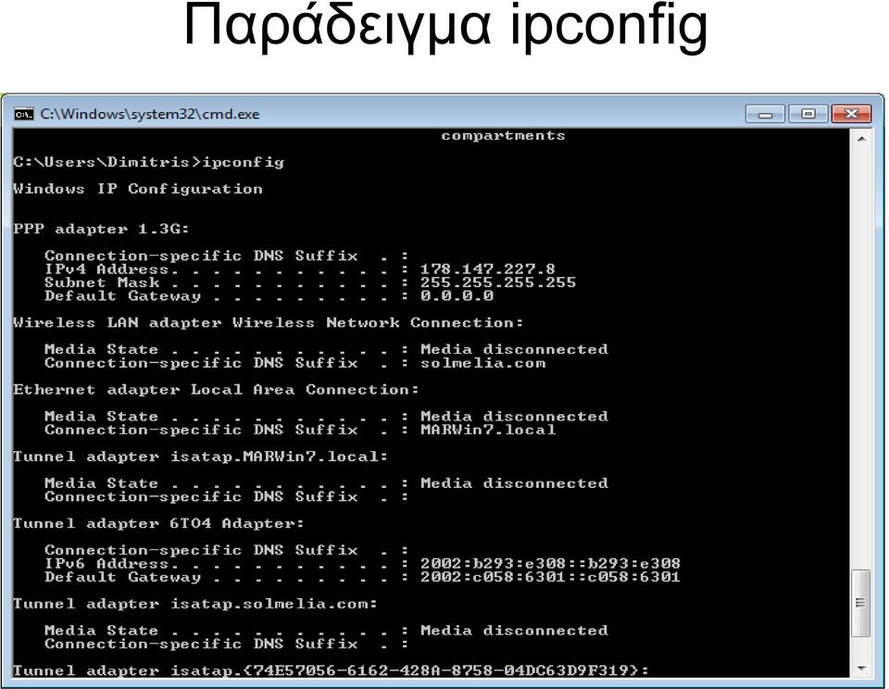Screen dimensions: 889x689
Task: Click the Ethernet adapter Local Area Connection heading
Action: (x=216, y=390)
